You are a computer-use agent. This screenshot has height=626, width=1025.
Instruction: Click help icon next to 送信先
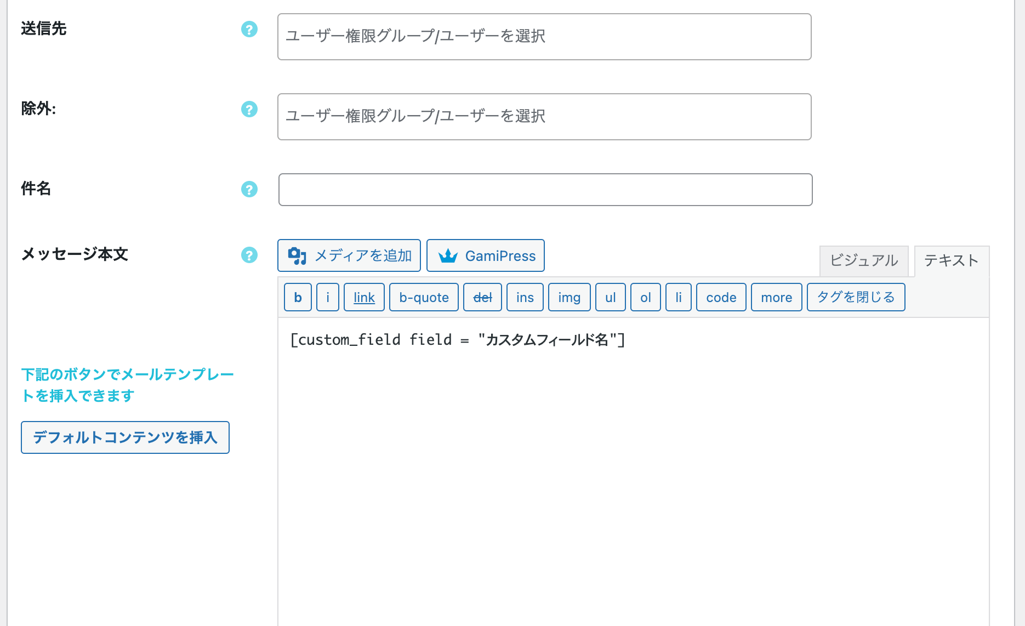249,29
